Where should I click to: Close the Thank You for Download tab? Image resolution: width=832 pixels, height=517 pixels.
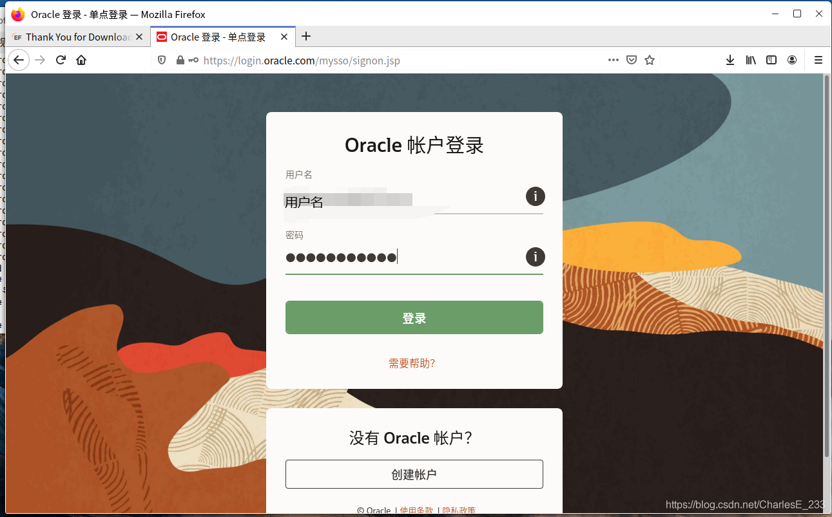coord(139,37)
